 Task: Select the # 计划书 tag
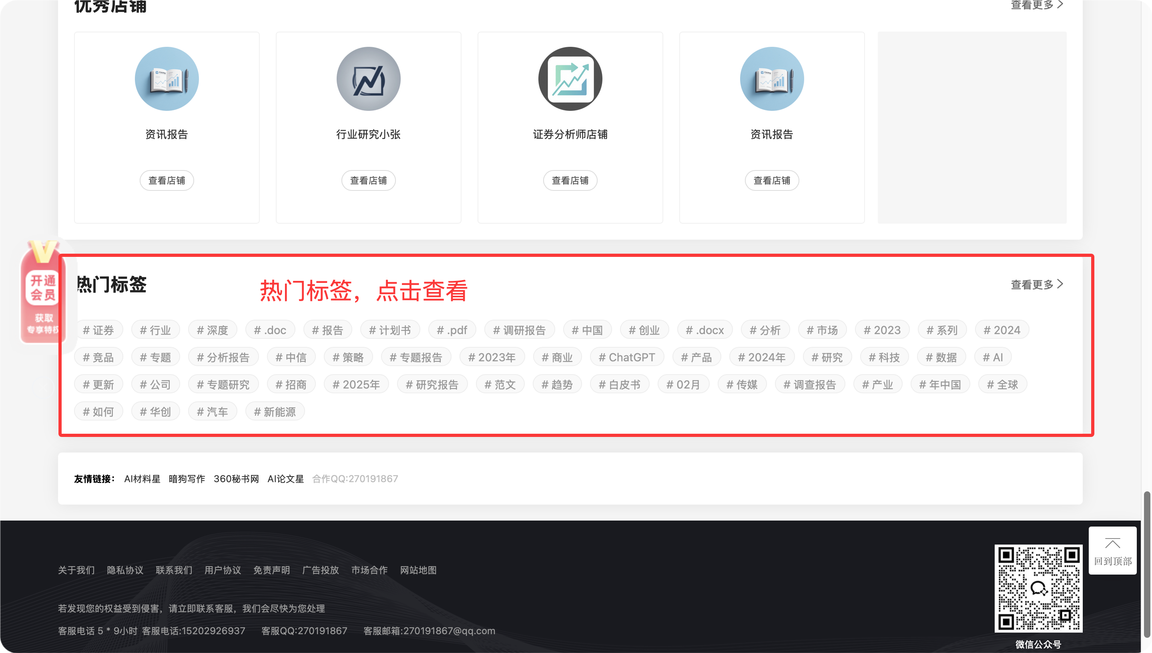click(x=390, y=330)
